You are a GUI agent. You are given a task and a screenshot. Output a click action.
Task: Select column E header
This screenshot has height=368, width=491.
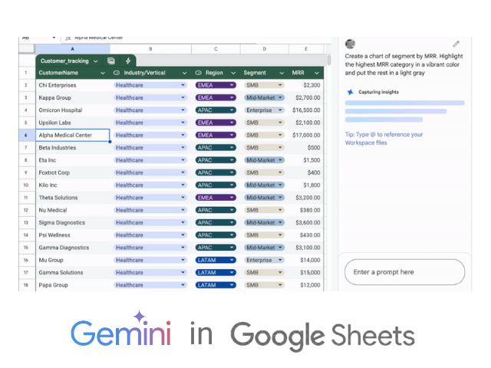pos(306,49)
